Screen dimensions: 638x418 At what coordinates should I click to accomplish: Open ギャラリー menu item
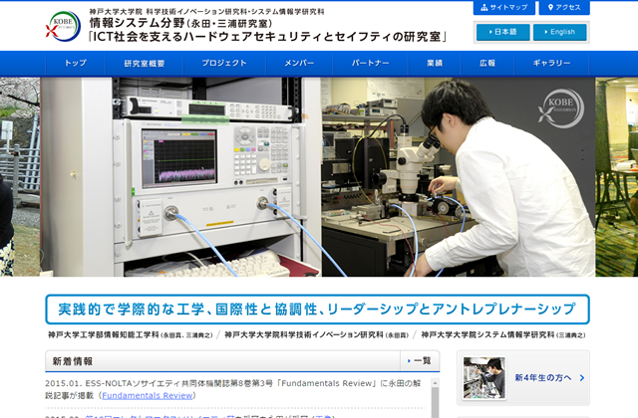[551, 63]
